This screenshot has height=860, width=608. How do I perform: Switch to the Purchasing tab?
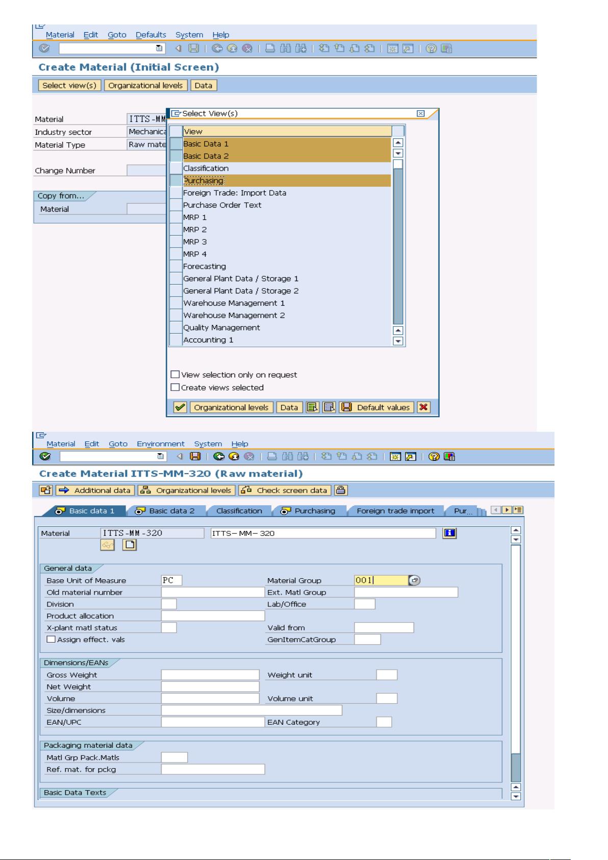pos(310,510)
